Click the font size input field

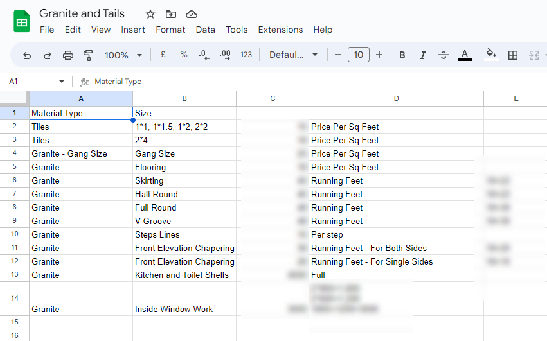[x=359, y=55]
